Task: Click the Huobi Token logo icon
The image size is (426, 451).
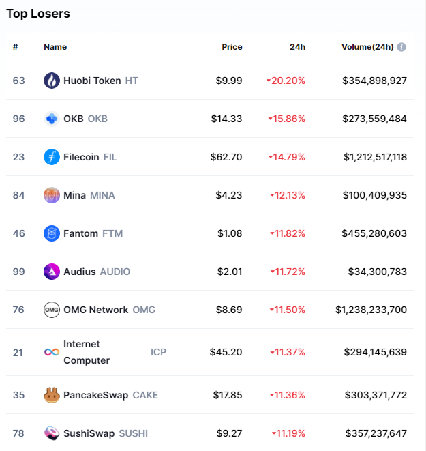Action: [52, 81]
